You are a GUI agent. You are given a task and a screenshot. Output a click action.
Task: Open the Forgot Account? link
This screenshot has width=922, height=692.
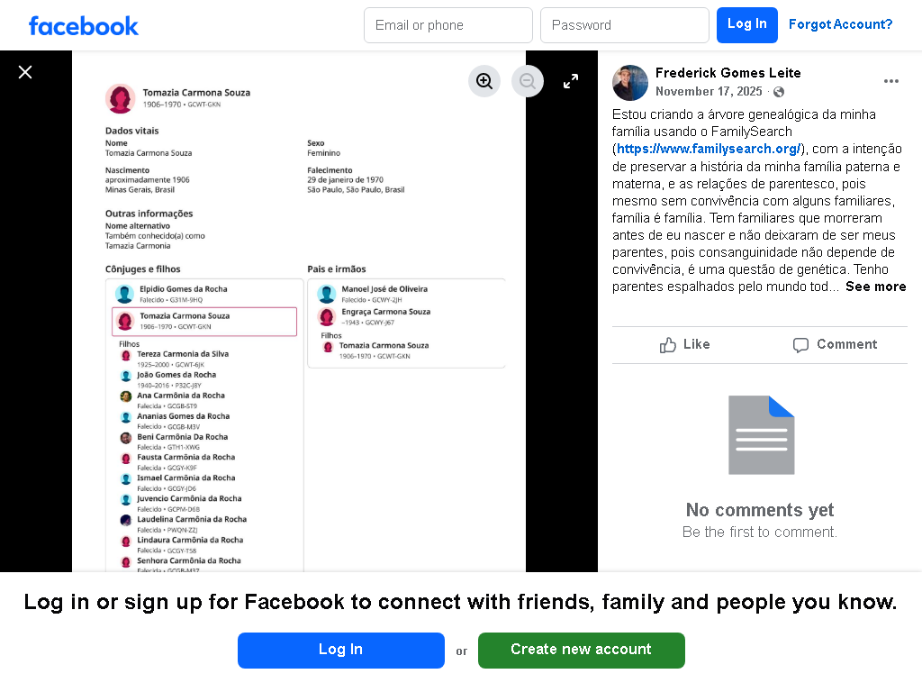[840, 24]
